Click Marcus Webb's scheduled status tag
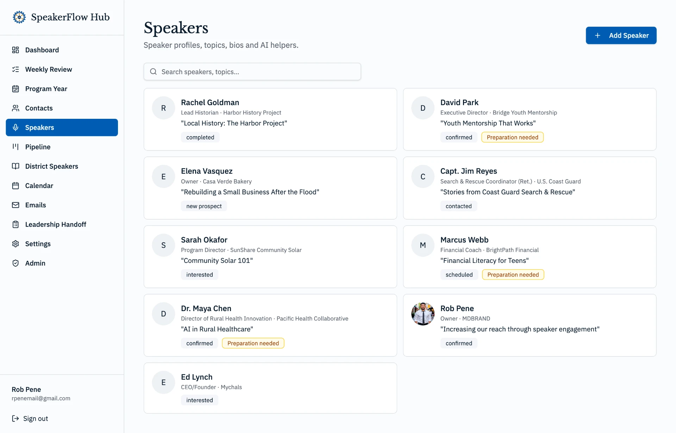 tap(459, 274)
